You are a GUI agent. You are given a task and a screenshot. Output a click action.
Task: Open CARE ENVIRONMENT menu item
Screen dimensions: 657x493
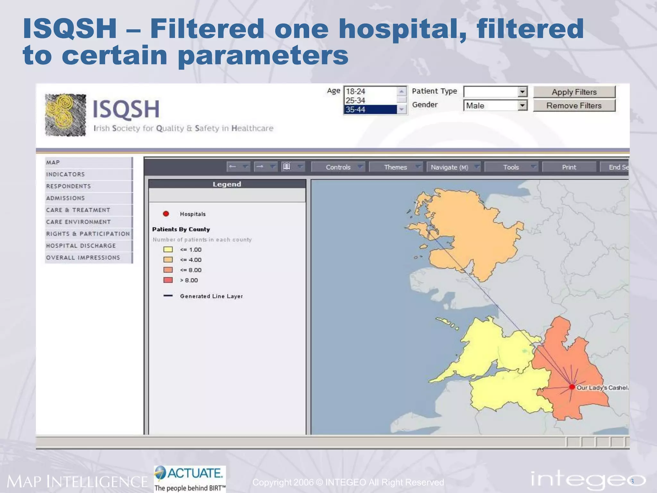(89, 222)
